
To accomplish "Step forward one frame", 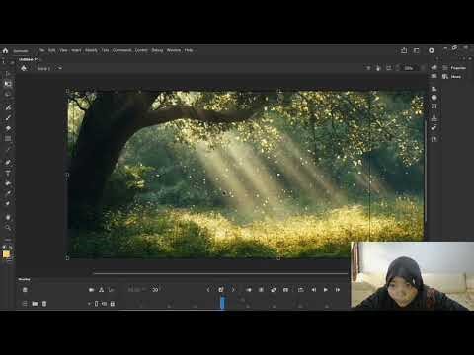I will click(x=338, y=290).
